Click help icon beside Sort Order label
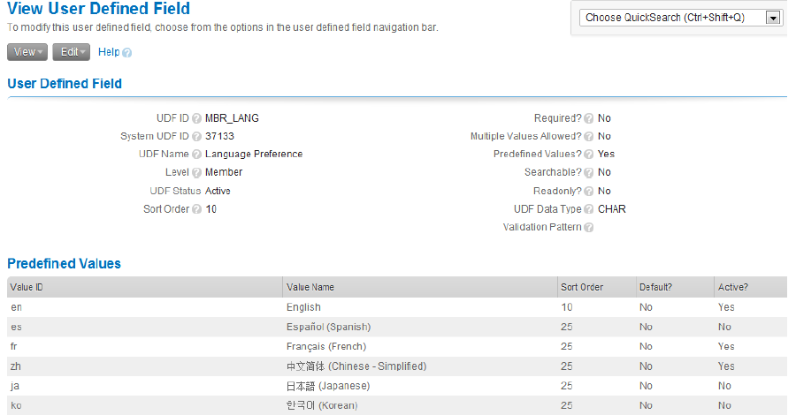796x415 pixels. pos(197,210)
